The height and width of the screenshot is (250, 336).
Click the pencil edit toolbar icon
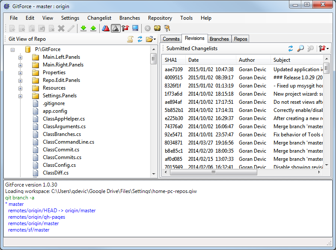click(x=71, y=28)
